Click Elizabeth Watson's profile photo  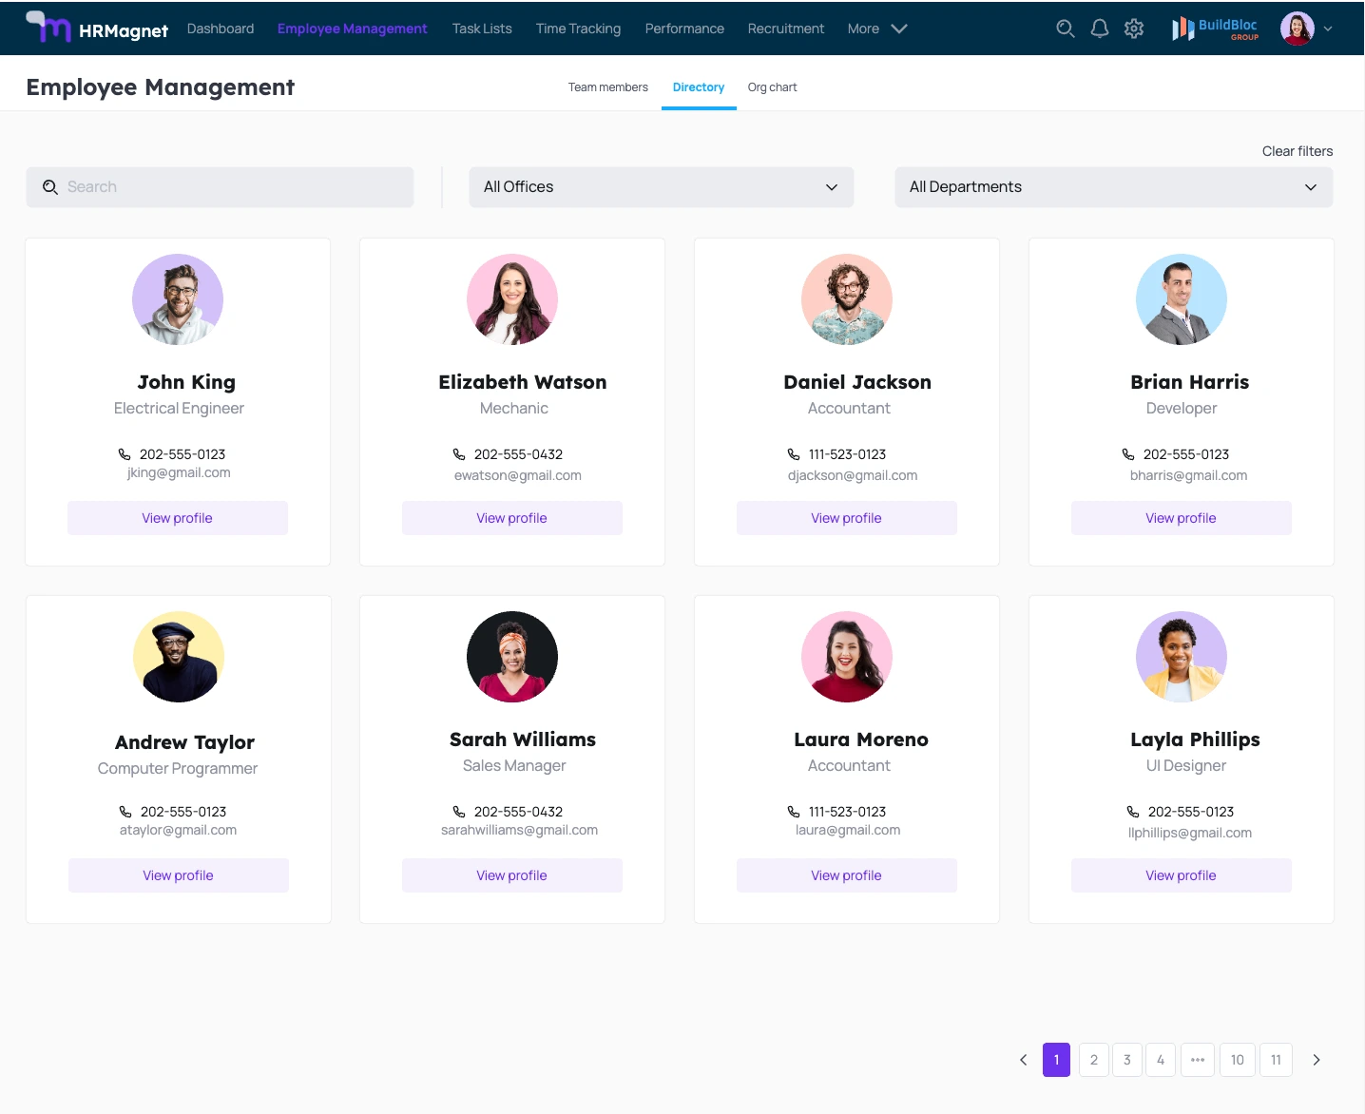coord(512,299)
